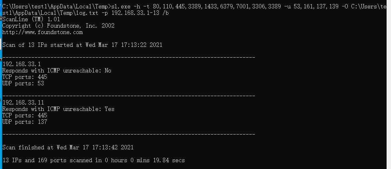The image size is (391, 169).
Task: Click 'Responds with ICMP unreachable: No' line
Action: (x=56, y=70)
